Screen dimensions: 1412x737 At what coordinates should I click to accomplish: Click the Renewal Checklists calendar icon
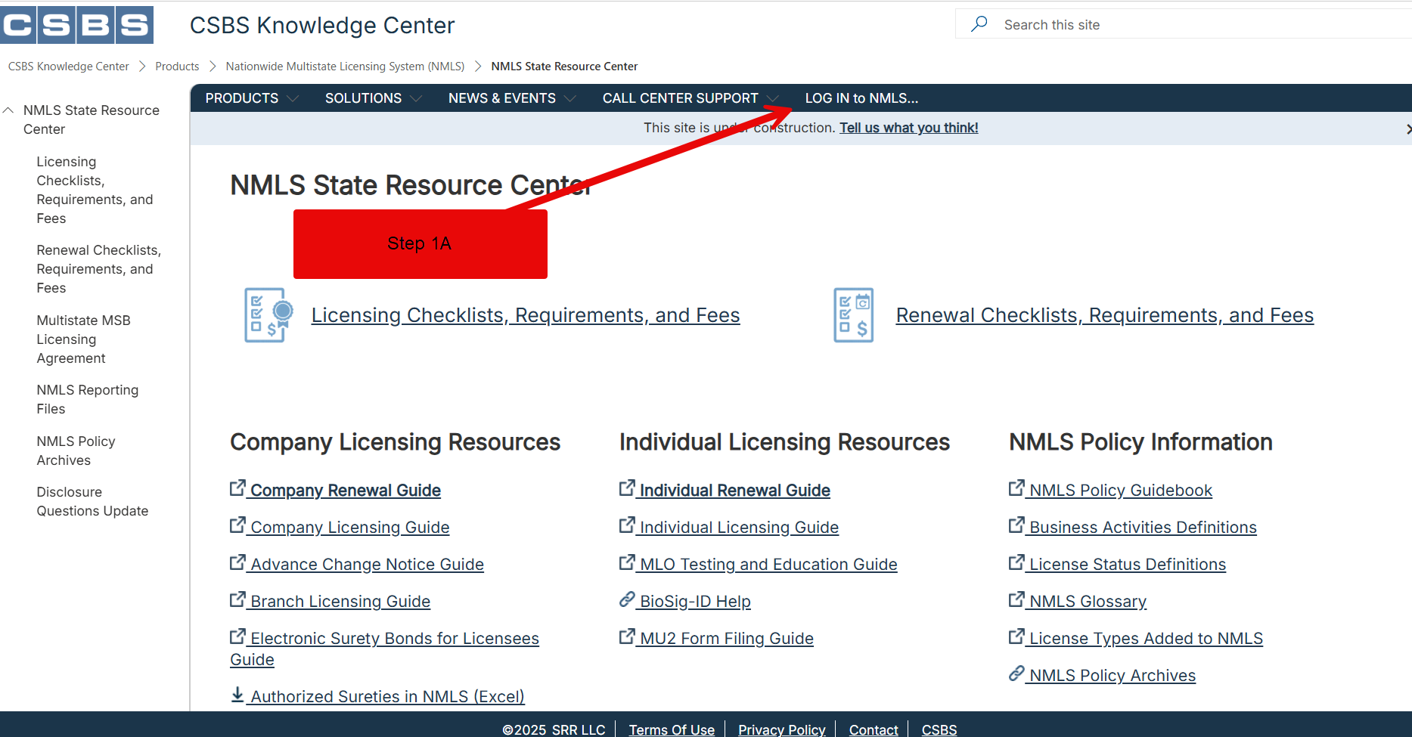853,315
